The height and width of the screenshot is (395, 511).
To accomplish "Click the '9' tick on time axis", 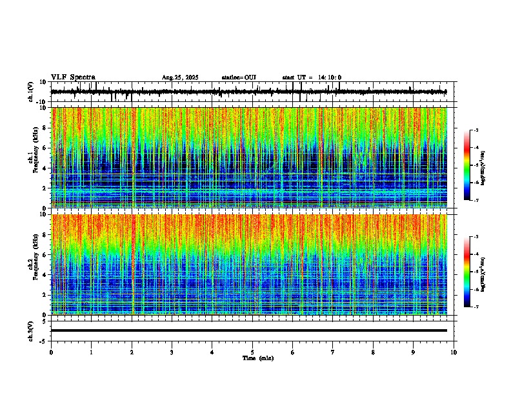I will pos(413,352).
